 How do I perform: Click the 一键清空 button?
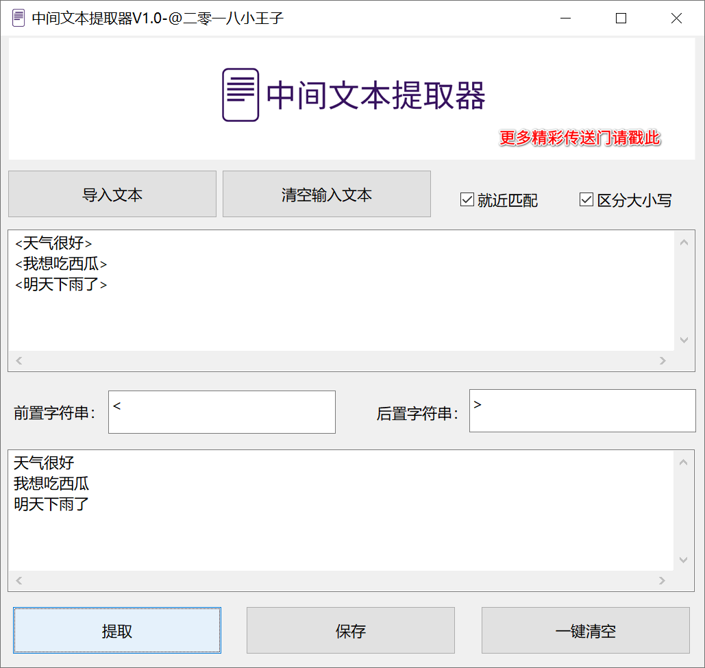pyautogui.click(x=585, y=631)
